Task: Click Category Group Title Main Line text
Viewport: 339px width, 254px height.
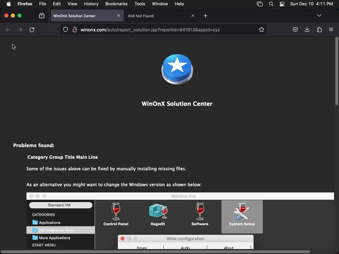Action: click(63, 157)
